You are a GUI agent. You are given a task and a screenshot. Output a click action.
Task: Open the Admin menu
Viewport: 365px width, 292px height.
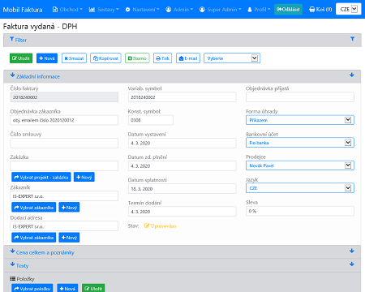coord(179,10)
